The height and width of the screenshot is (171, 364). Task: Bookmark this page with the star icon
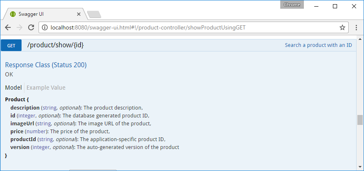(x=342, y=27)
